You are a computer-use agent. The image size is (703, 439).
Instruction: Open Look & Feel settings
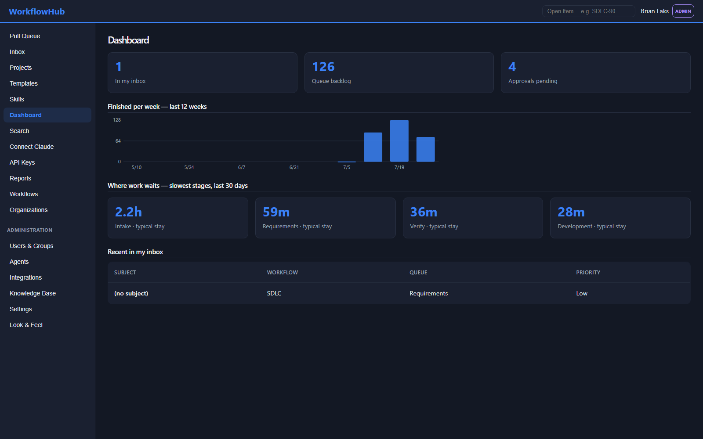[47, 325]
